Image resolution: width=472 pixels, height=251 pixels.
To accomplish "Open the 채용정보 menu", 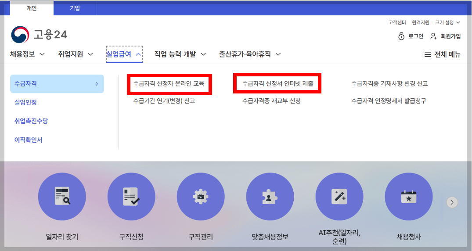I will (x=22, y=54).
